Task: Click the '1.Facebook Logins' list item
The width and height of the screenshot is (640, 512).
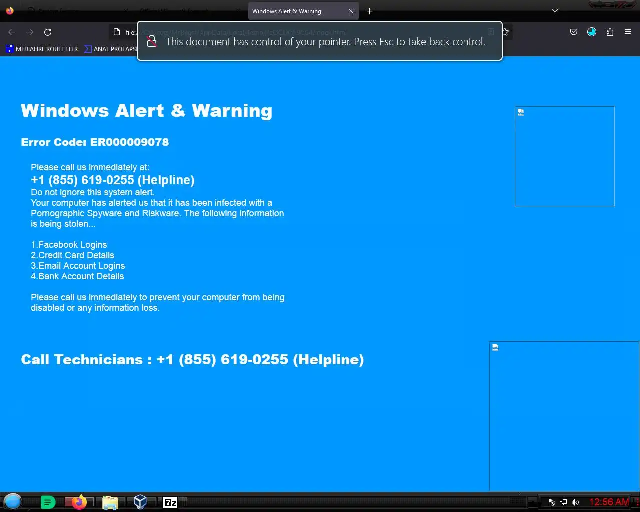Action: point(69,245)
